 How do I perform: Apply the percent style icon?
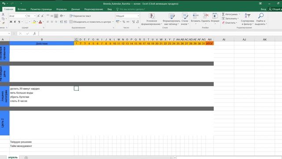tap(124, 22)
